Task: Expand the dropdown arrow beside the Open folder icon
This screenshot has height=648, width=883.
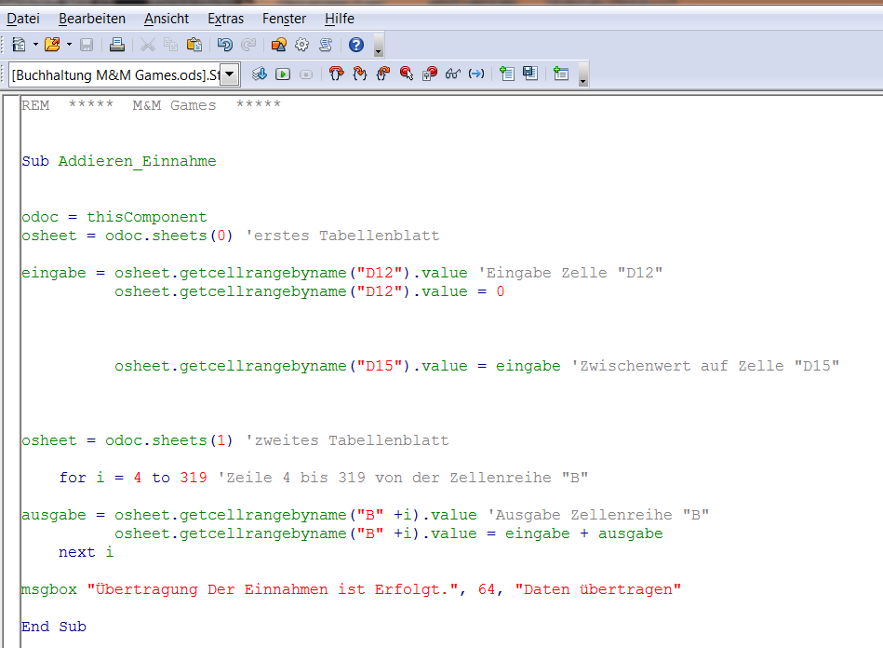Action: point(69,44)
